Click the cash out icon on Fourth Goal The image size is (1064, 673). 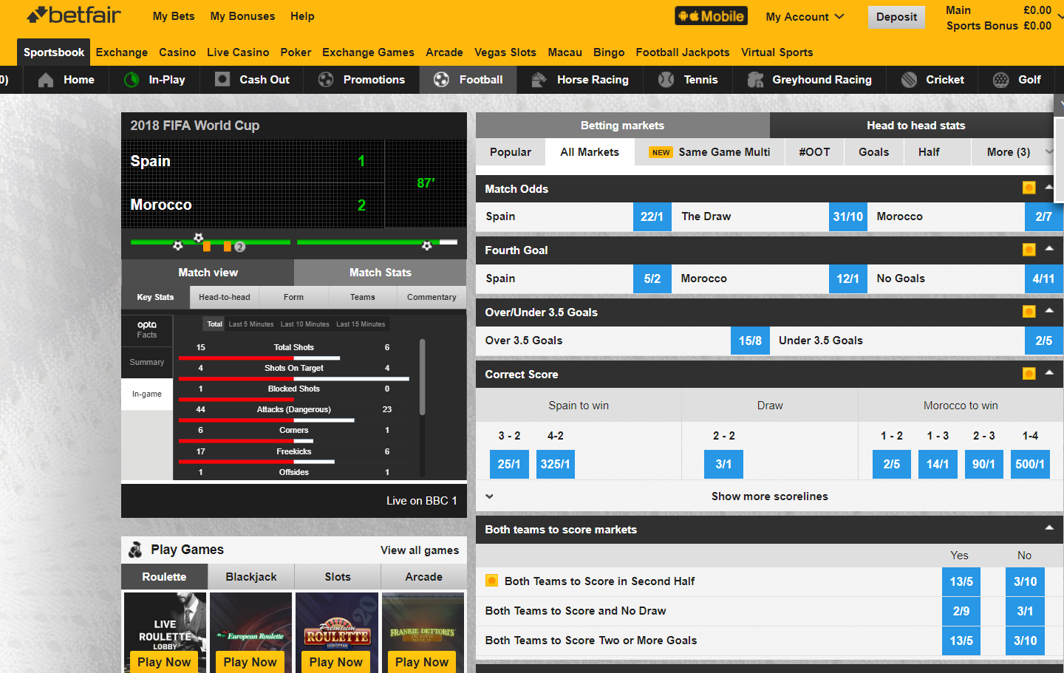tap(1029, 250)
